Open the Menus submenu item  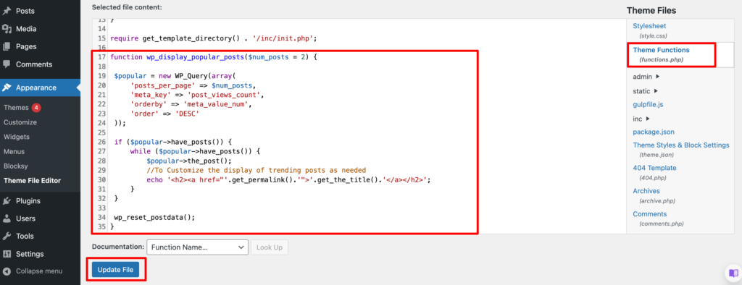click(14, 152)
